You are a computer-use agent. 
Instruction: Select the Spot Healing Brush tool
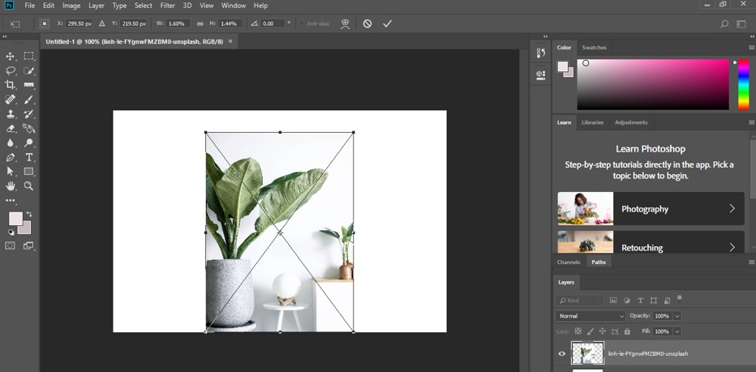click(x=10, y=100)
